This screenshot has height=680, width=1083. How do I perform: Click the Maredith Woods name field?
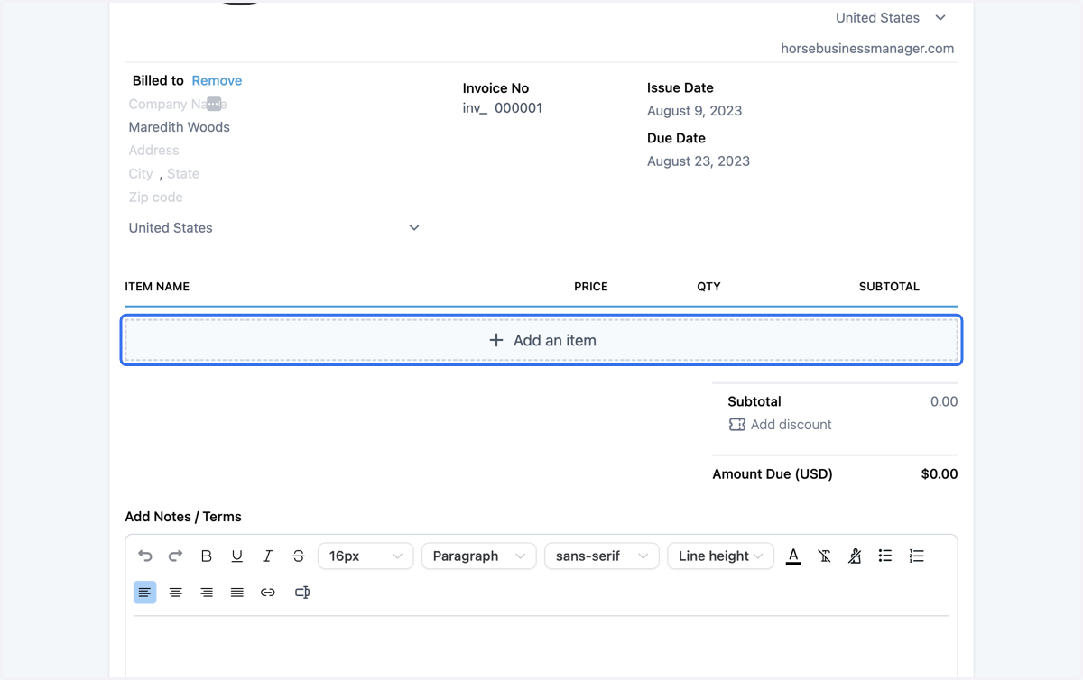(179, 127)
